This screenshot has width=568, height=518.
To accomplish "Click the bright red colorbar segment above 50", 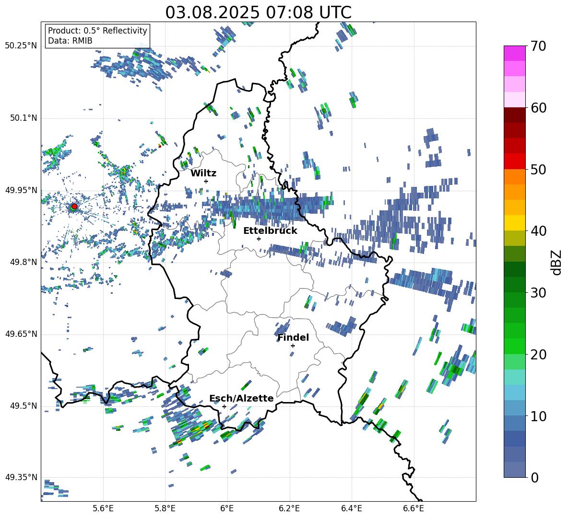I will (514, 161).
